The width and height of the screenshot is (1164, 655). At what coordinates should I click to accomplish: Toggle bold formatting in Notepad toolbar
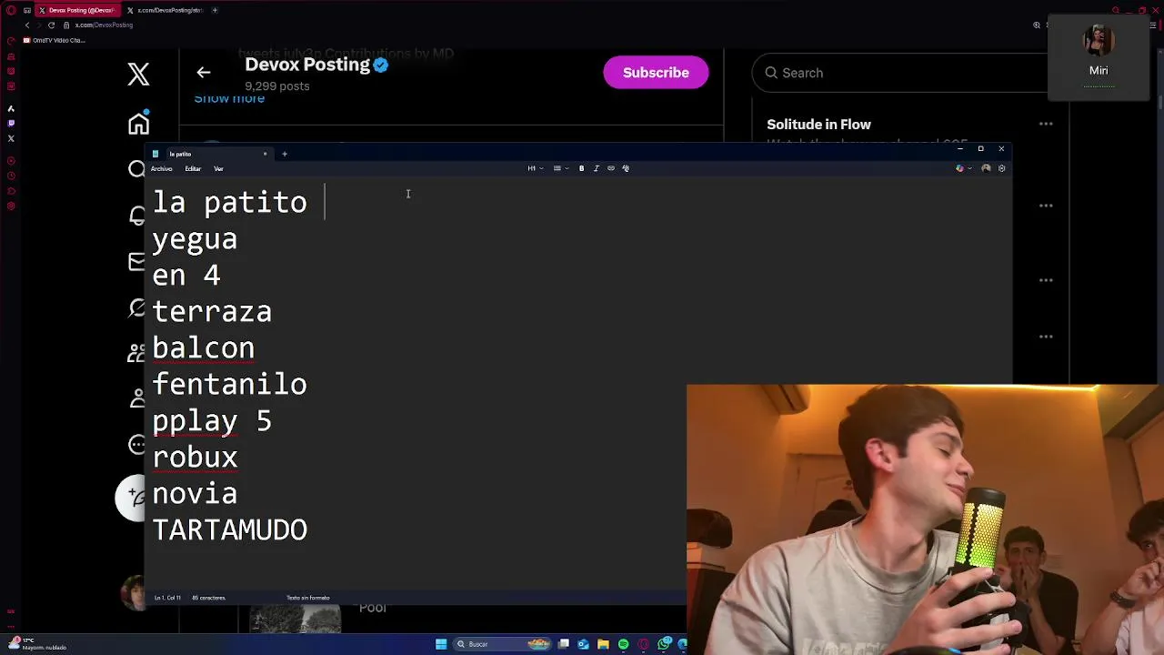[x=582, y=168]
